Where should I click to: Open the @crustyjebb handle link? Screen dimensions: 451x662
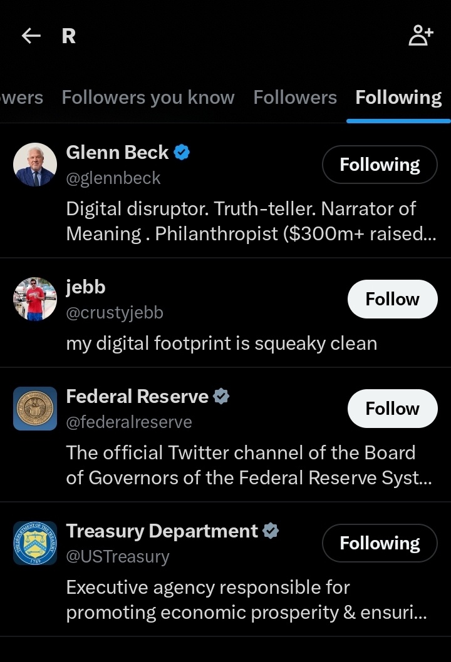[115, 313]
